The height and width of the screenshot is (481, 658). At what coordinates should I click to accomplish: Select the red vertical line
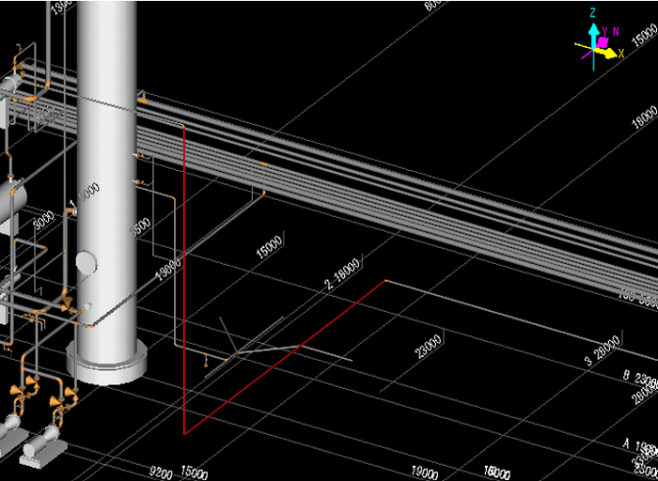pyautogui.click(x=184, y=282)
